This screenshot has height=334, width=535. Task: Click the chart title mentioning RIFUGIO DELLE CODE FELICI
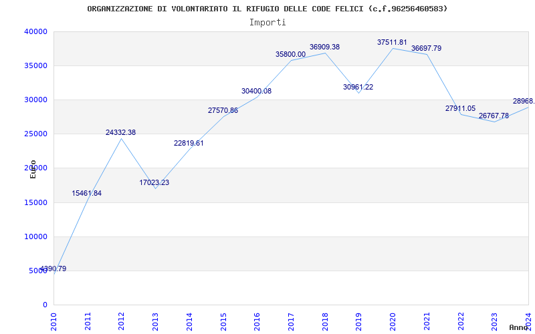tap(267, 9)
